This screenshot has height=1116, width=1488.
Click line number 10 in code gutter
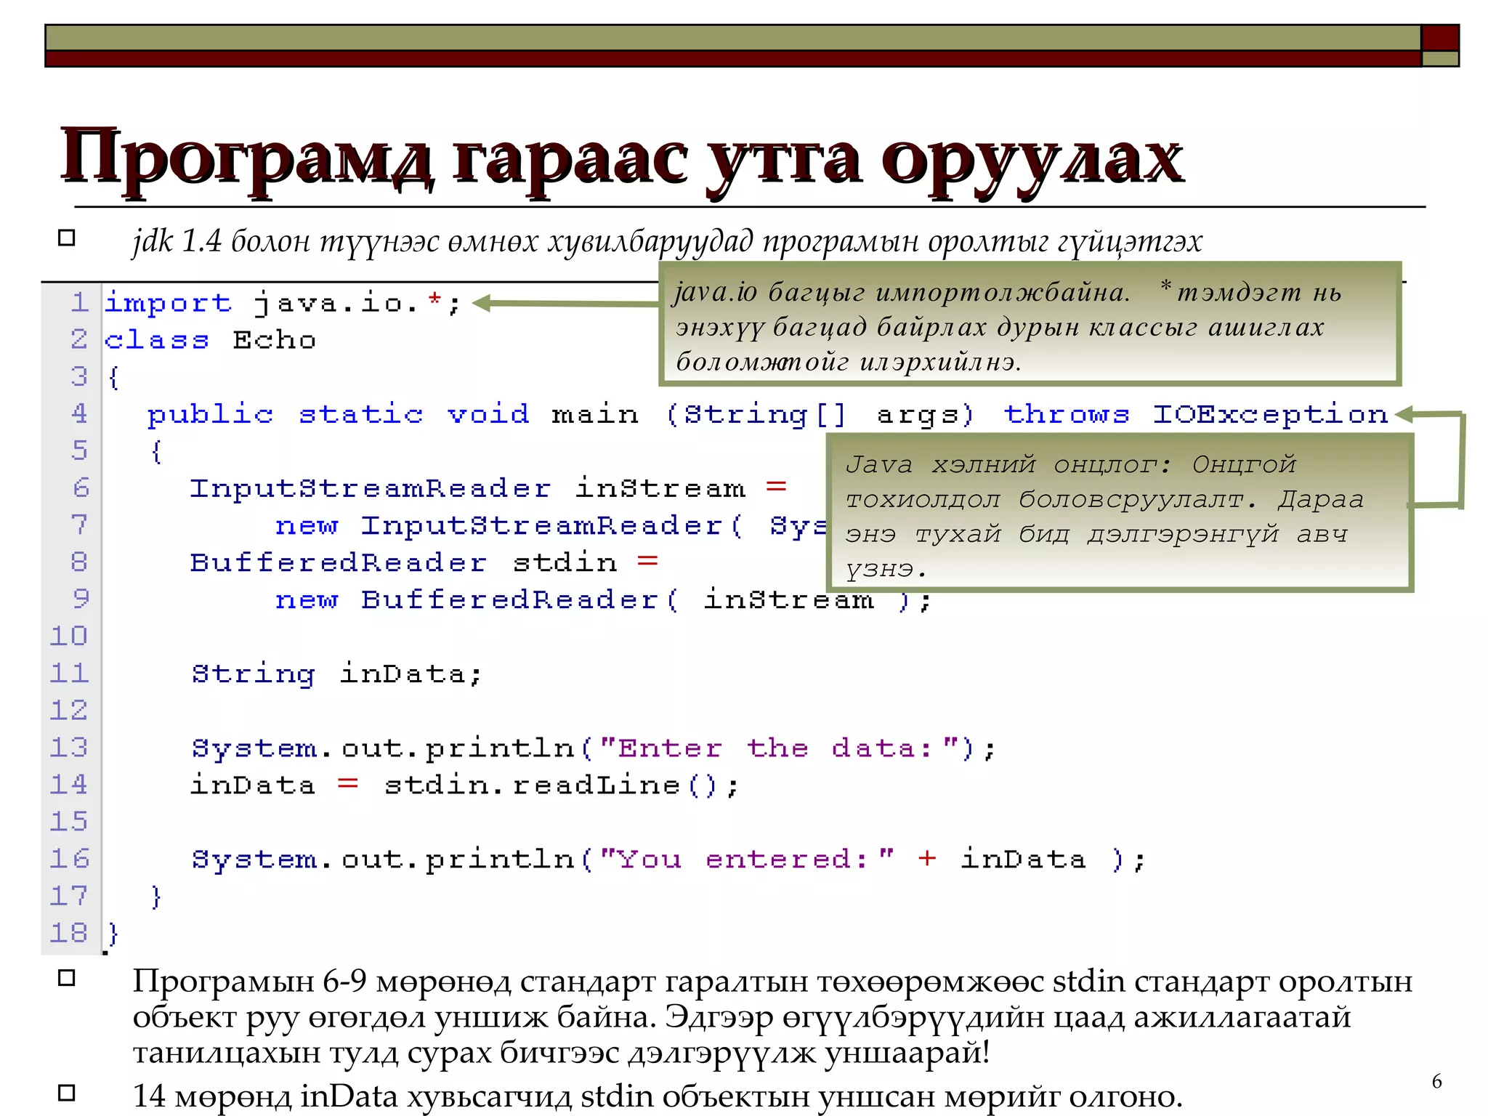coord(69,636)
